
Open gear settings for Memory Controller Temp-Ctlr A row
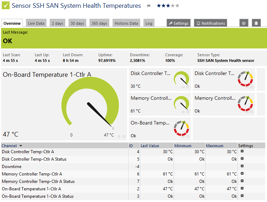242,173
